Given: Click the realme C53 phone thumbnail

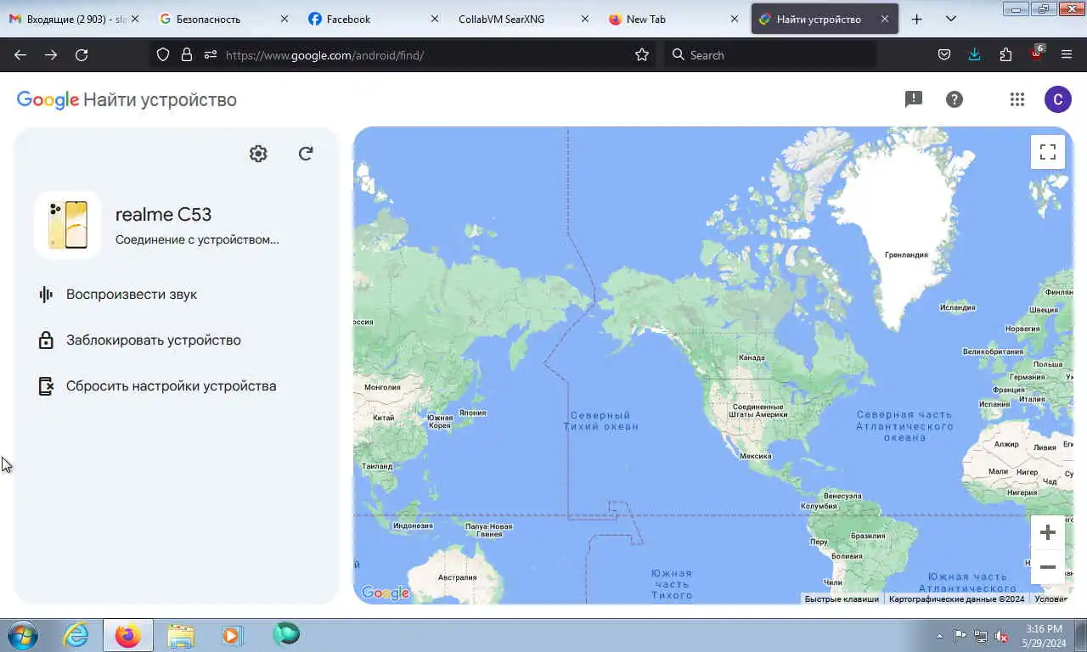Looking at the screenshot, I should tap(68, 225).
